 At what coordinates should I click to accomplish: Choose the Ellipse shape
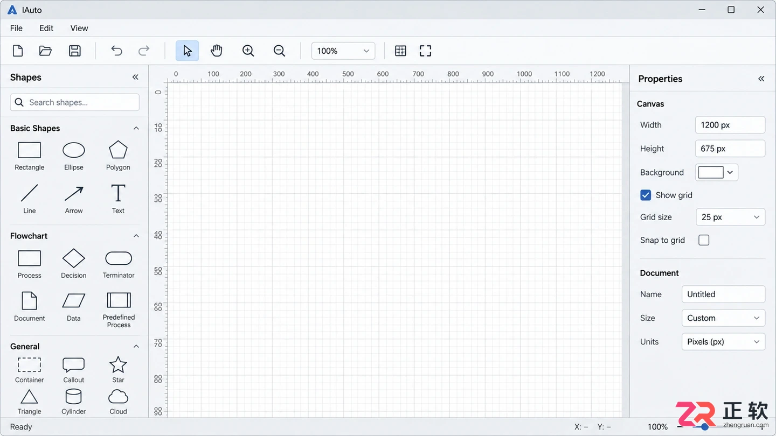tap(74, 156)
